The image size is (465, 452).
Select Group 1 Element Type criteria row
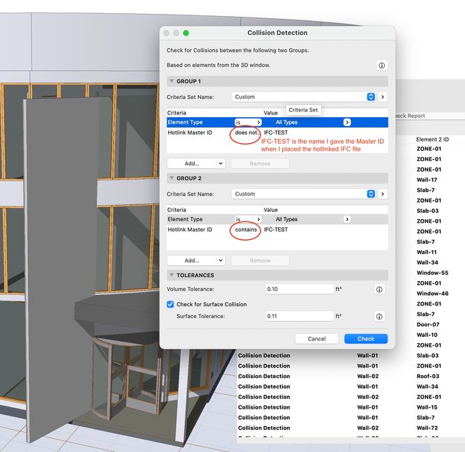tap(277, 122)
